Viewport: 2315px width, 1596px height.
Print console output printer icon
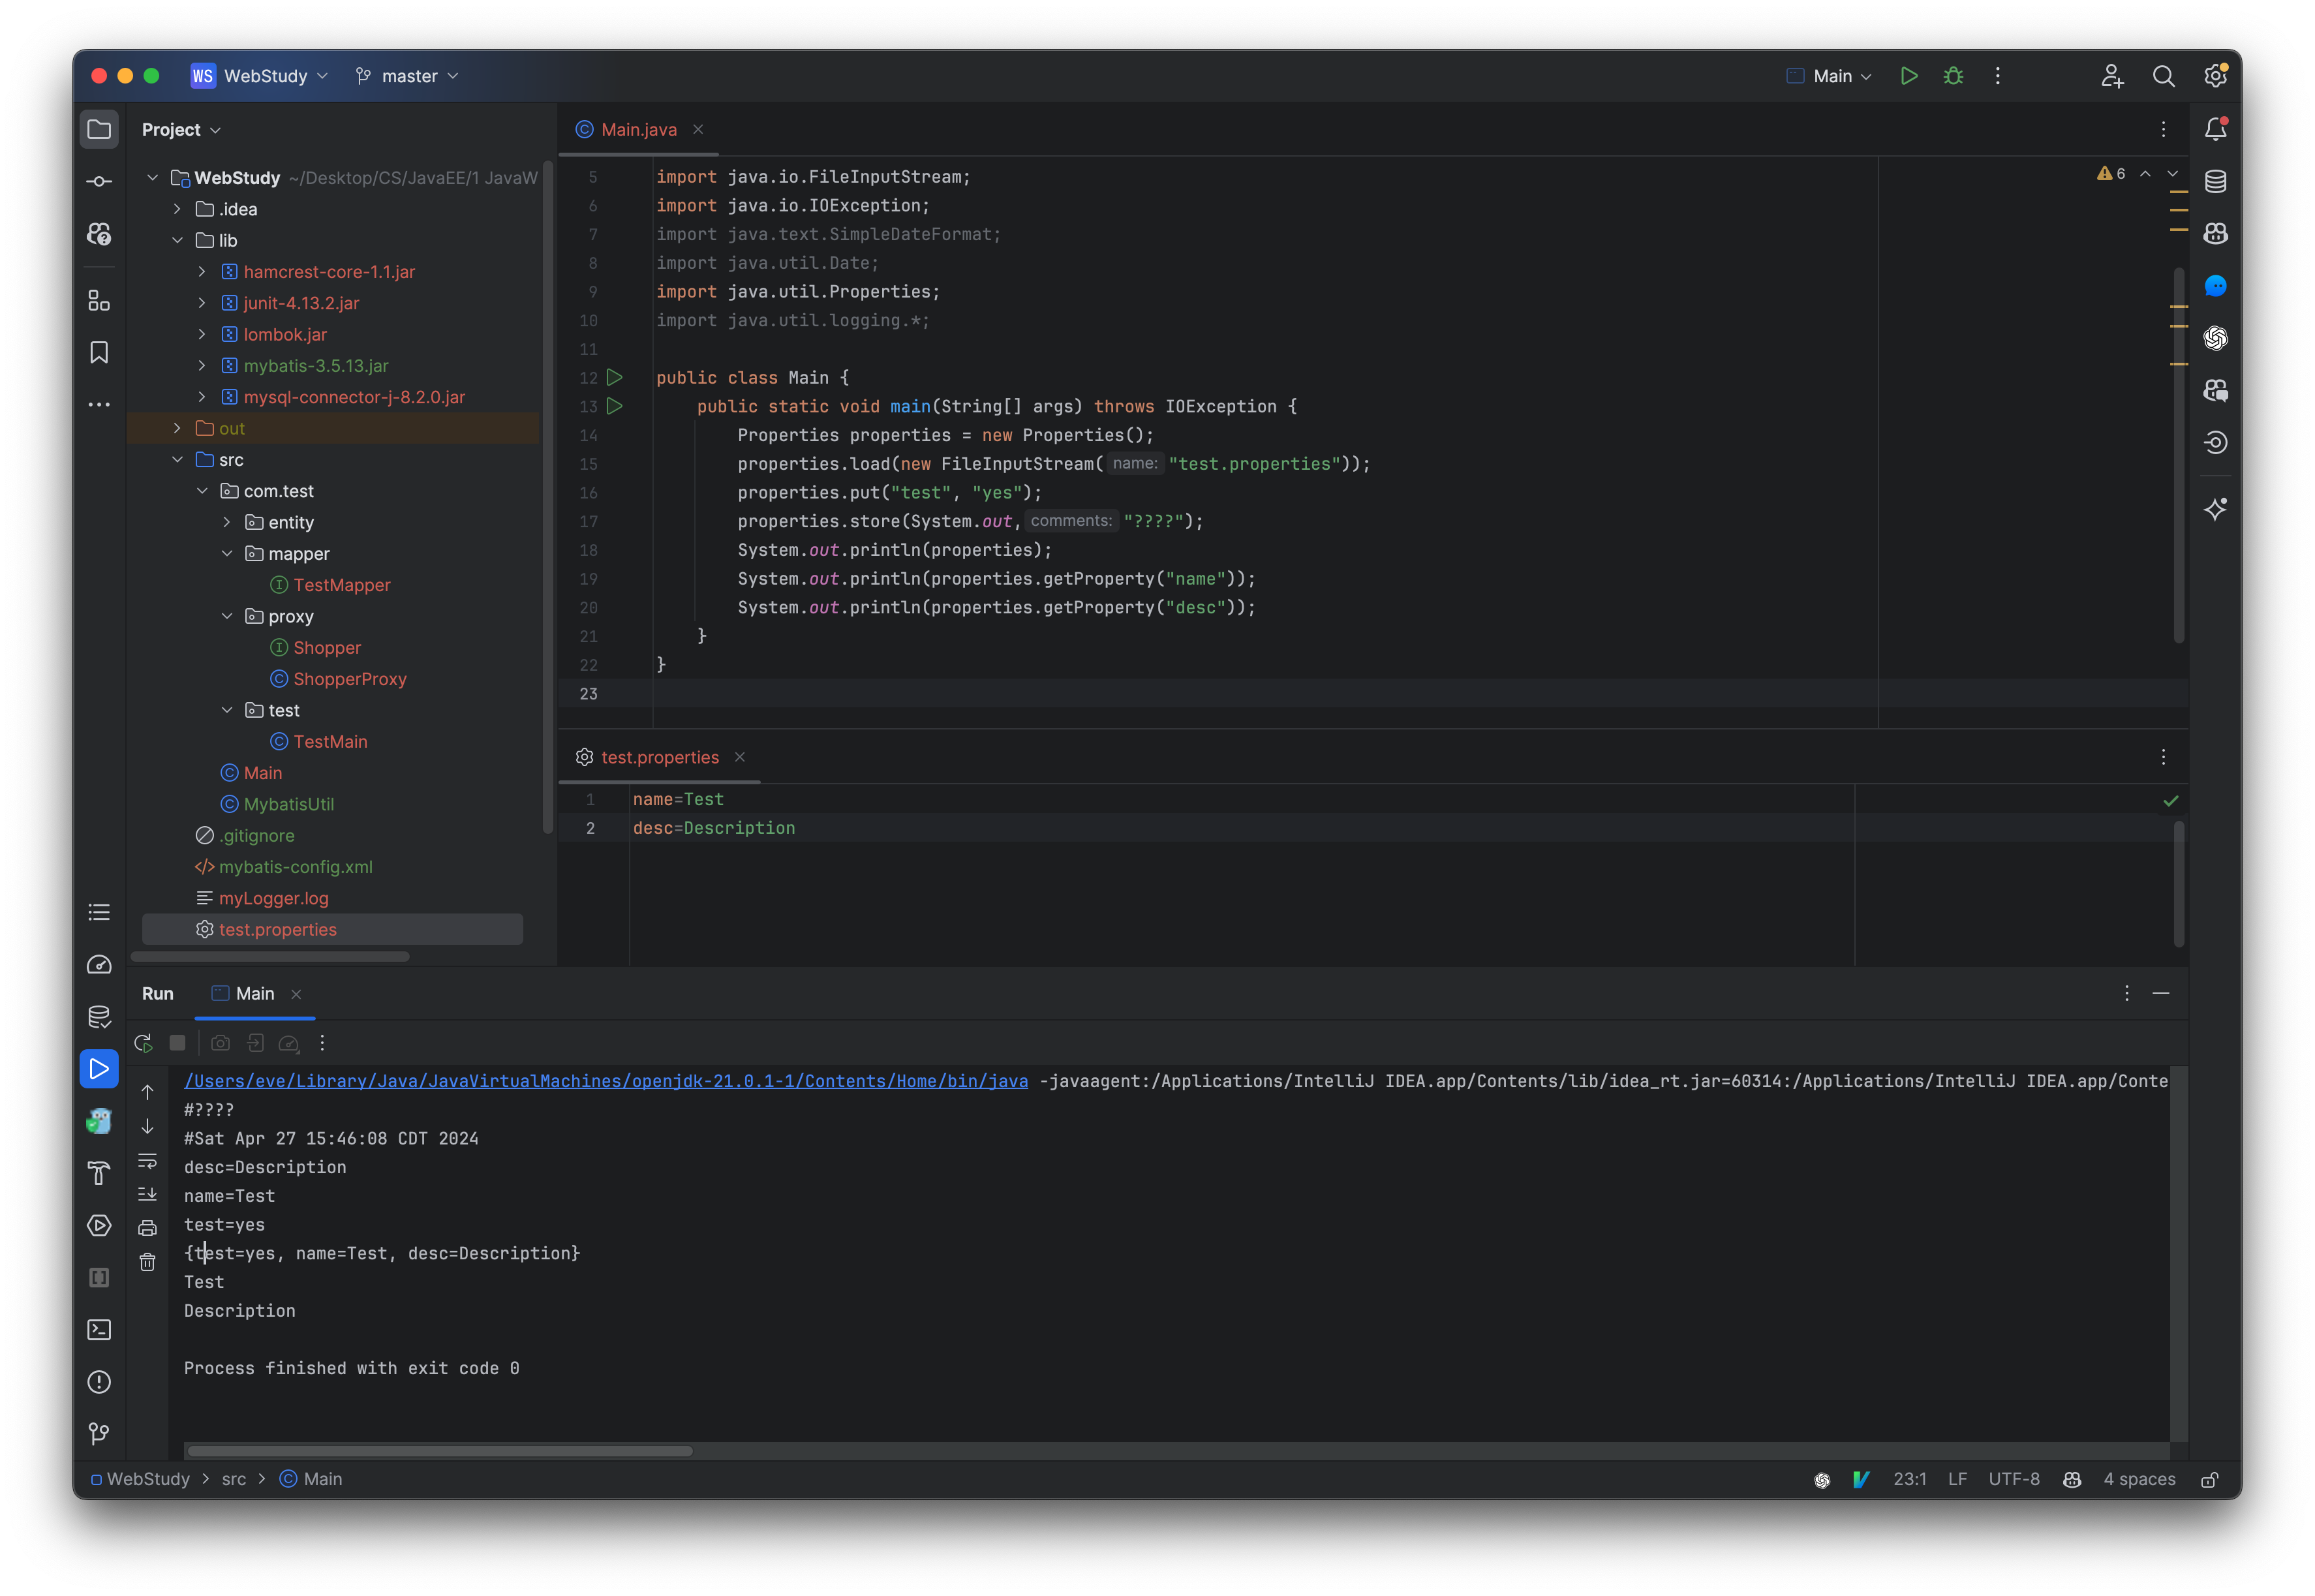pos(147,1228)
